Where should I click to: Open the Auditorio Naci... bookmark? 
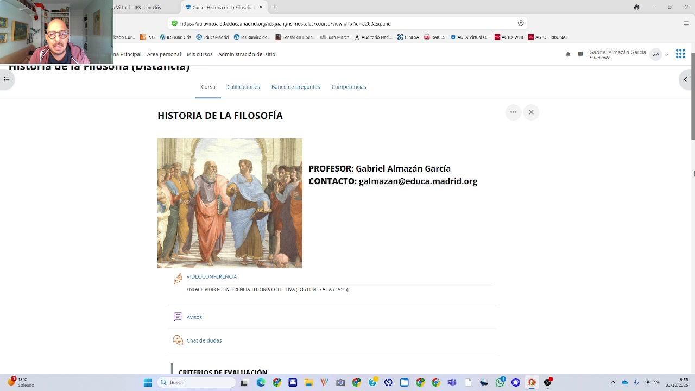(374, 37)
